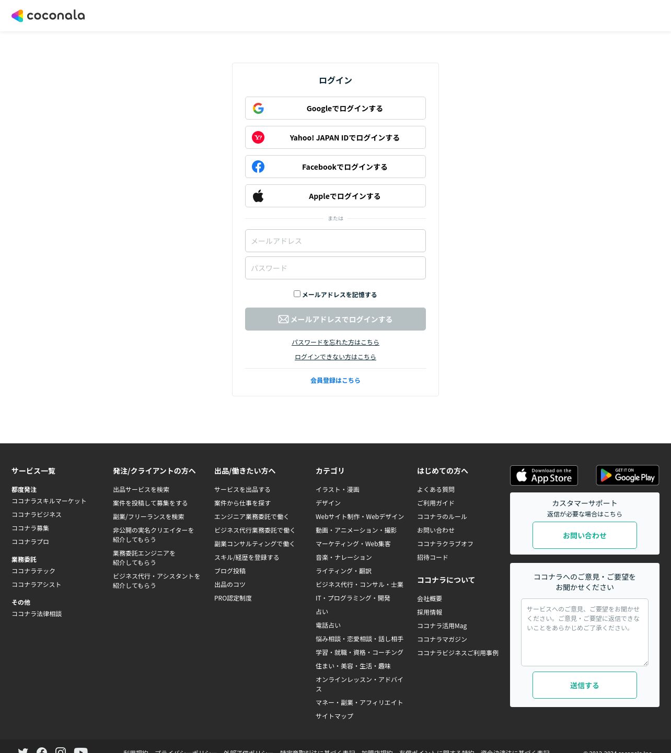Open 音楽・ナレーション category link
Screen dimensions: 671x753
[344, 558]
